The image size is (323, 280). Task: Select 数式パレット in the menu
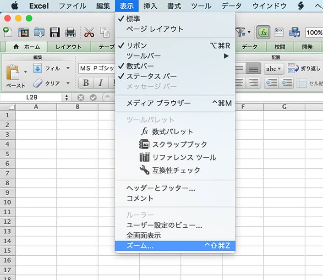click(x=175, y=132)
